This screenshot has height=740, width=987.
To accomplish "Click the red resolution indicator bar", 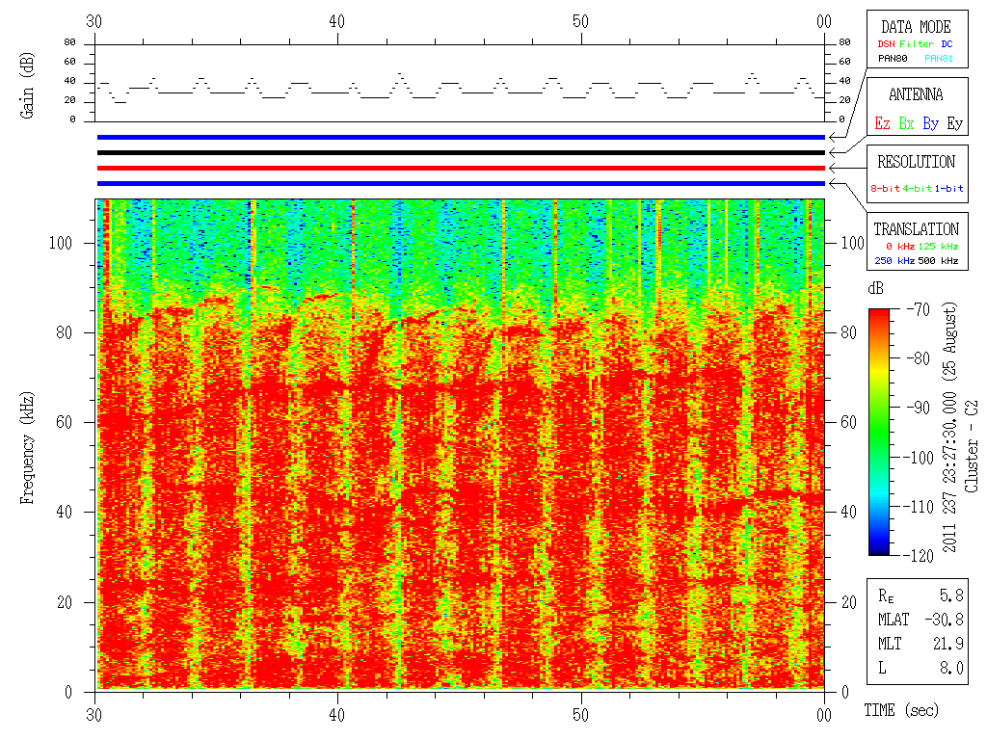I will [x=461, y=168].
